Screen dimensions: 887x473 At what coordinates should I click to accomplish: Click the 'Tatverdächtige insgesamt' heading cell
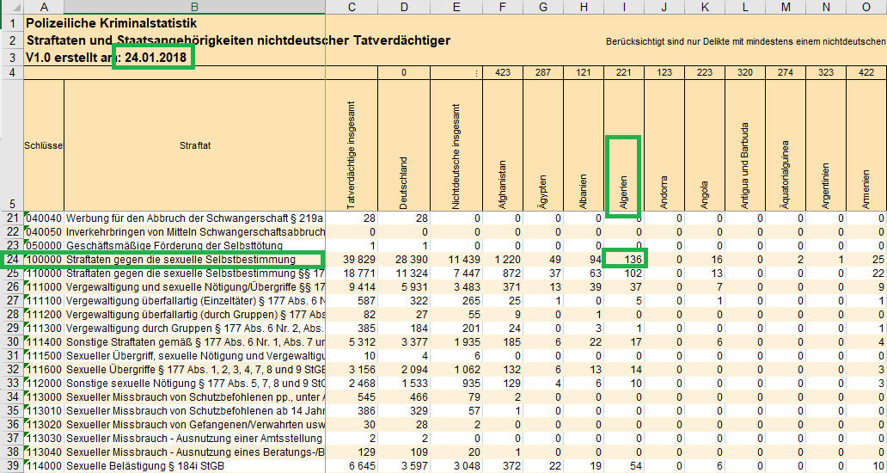point(352,145)
